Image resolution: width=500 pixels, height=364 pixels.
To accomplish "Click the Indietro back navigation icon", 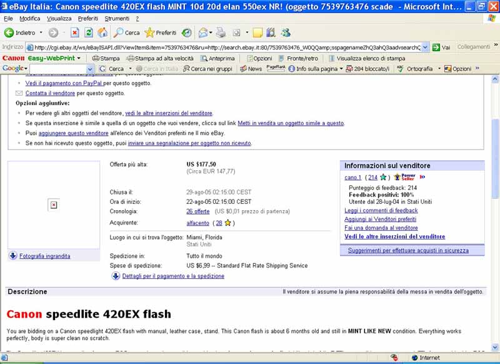I will pos(9,33).
